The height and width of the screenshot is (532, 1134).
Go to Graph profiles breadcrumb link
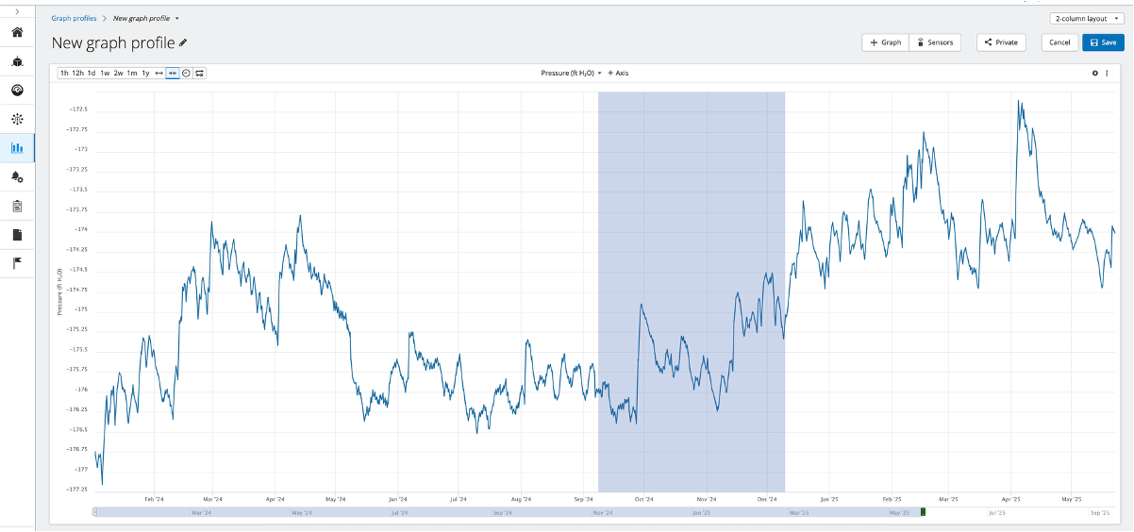pos(74,18)
